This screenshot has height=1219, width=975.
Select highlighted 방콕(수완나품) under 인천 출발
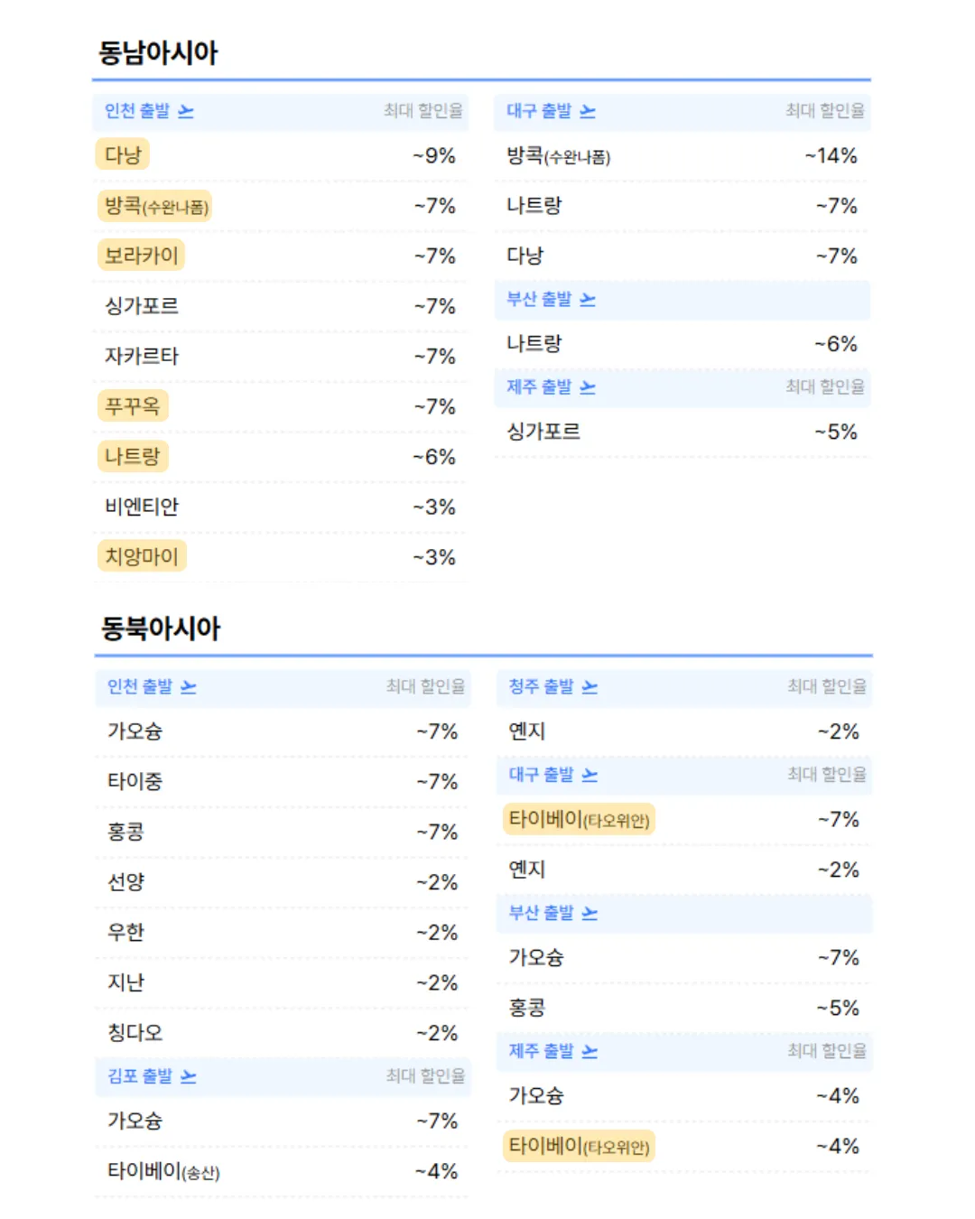pos(155,206)
